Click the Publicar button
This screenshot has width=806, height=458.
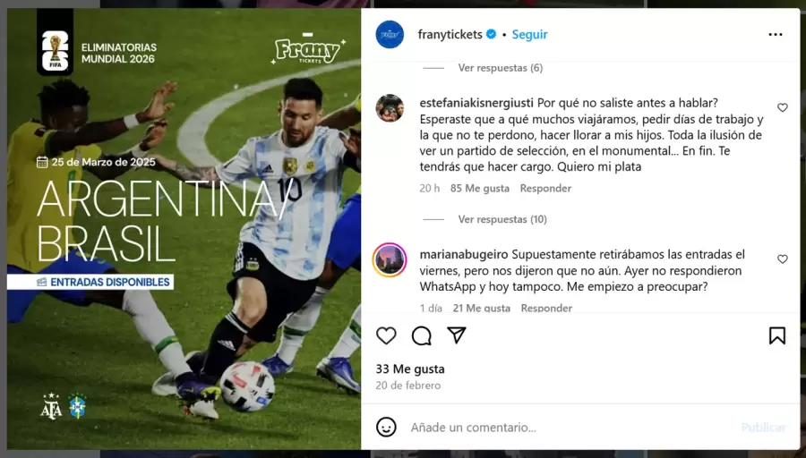tap(763, 428)
